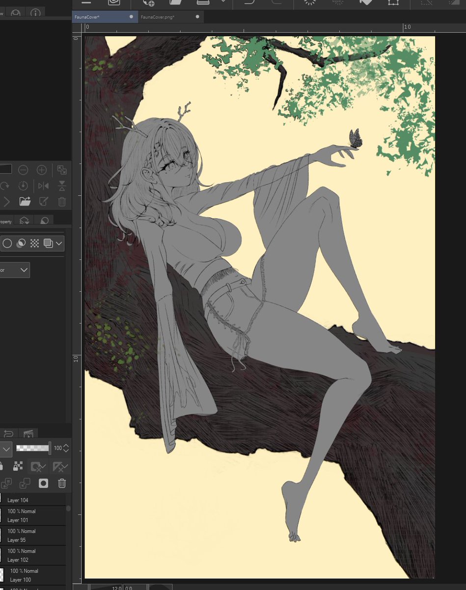Click the left overlapping-squares icon above Layer 104

6,483
